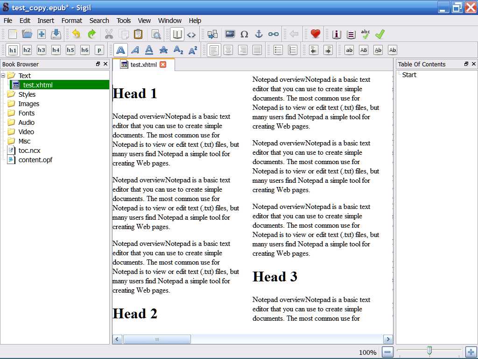This screenshot has width=478, height=359.
Task: Click the red heart Donate icon
Action: point(315,34)
